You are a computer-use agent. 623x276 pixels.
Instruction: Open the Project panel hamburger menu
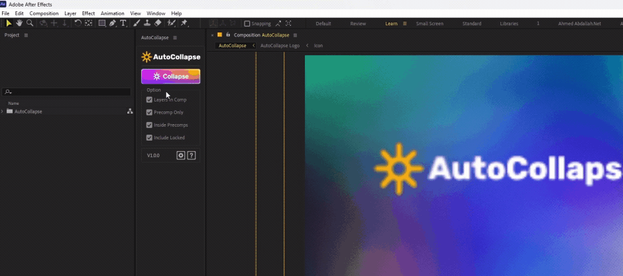coord(27,35)
